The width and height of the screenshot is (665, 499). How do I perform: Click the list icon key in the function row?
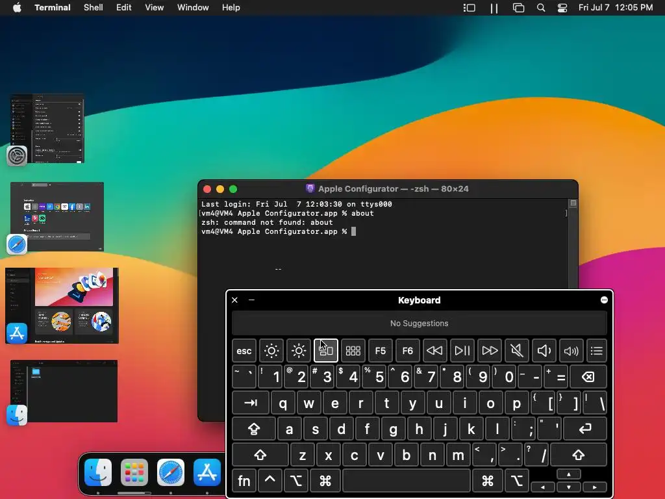pos(597,351)
